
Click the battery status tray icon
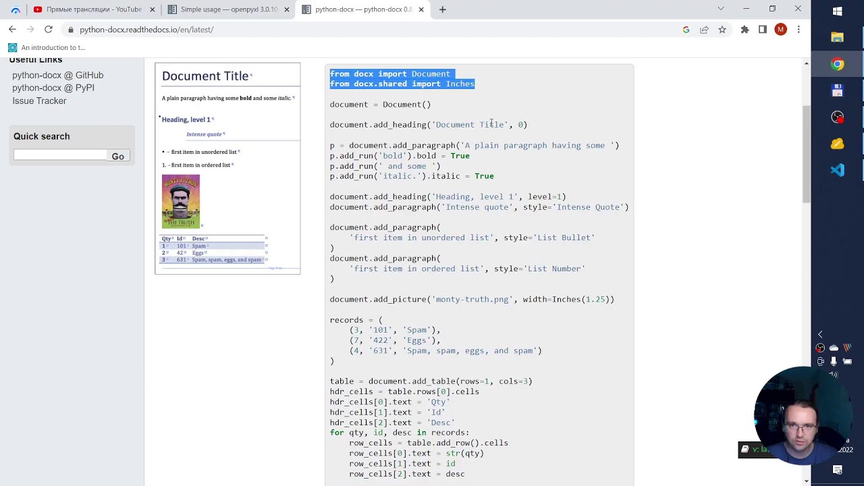[847, 361]
